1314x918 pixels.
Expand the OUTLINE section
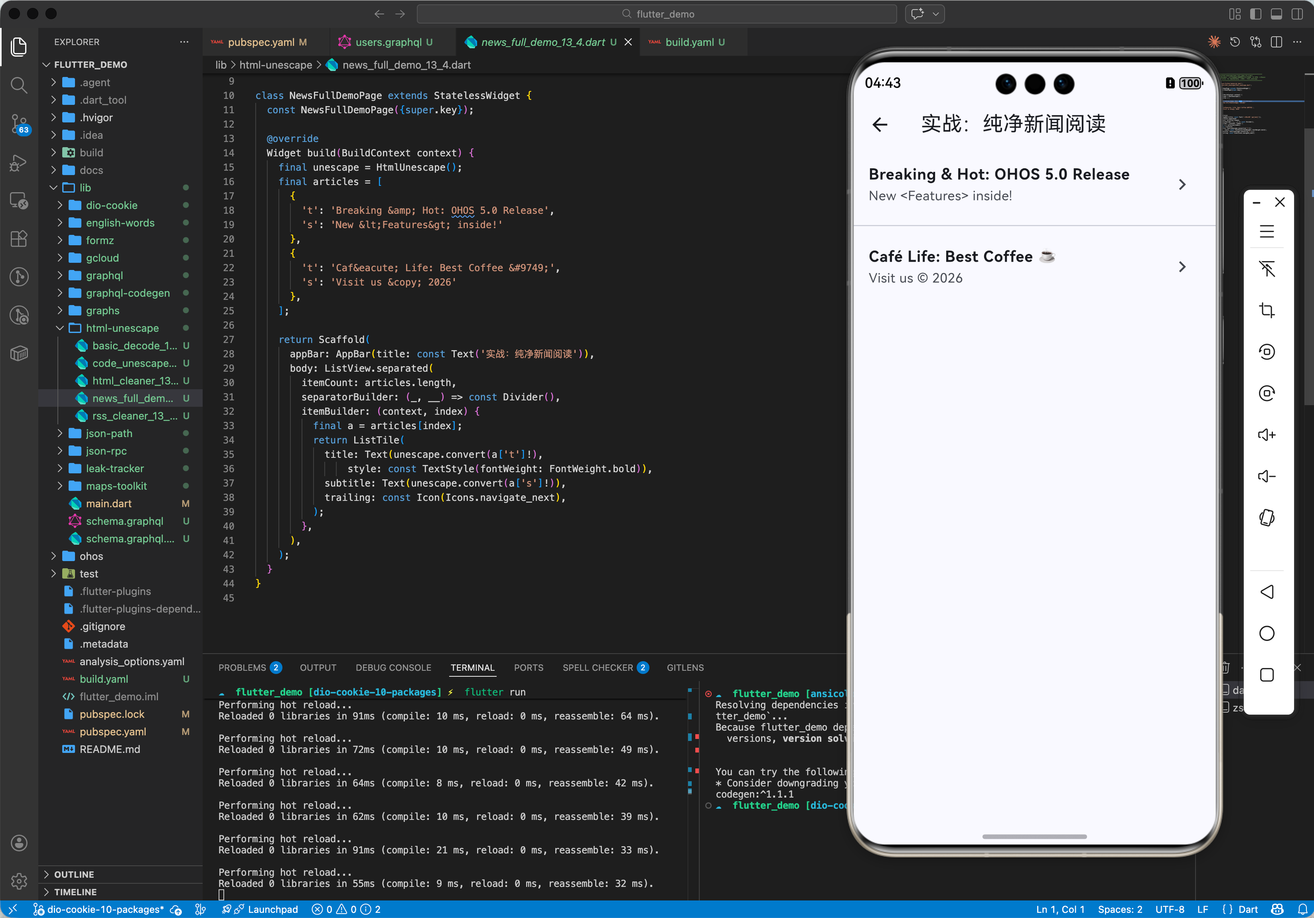(x=74, y=875)
